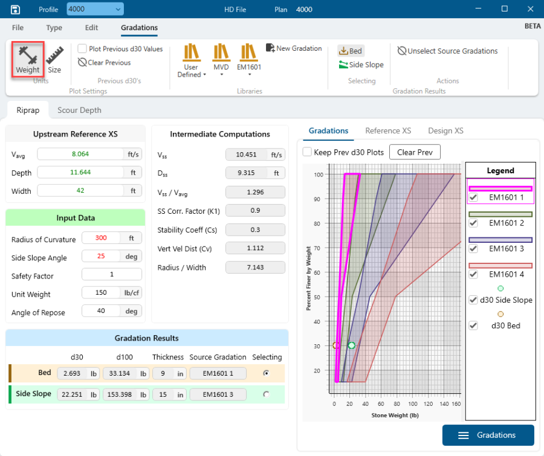The width and height of the screenshot is (544, 456).
Task: Open the Profile 4000 dropdown
Action: pyautogui.click(x=95, y=9)
